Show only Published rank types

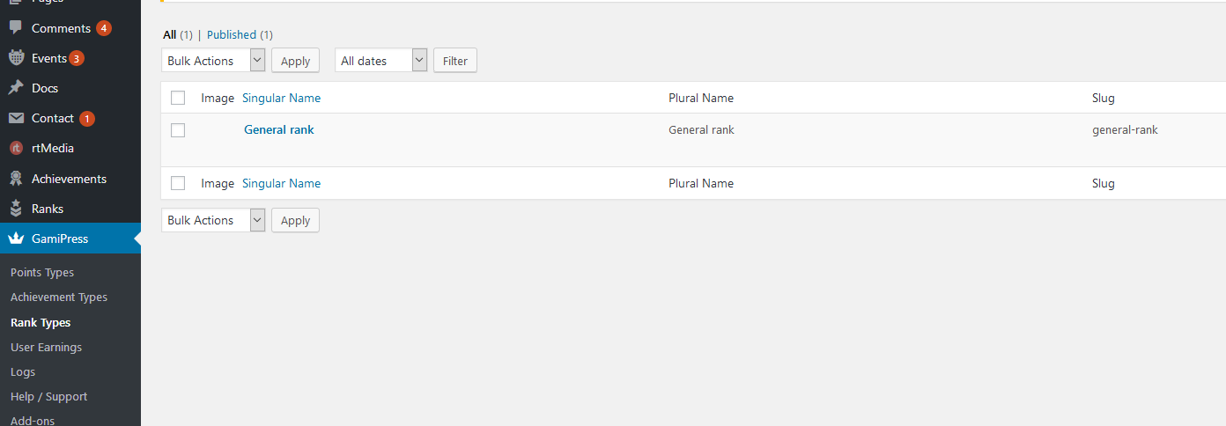[x=232, y=35]
